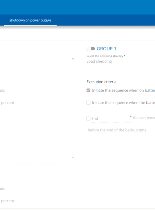155x210 pixels.
Task: Click the first percent label in the left column
Action: [x=8, y=103]
